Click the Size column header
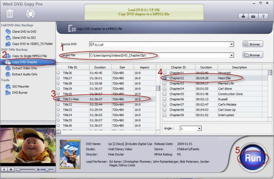This screenshot has width=274, height=179. (122, 67)
